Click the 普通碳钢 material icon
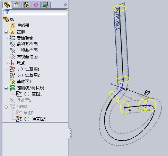The width and height of the screenshot is (168, 156). click(12, 38)
